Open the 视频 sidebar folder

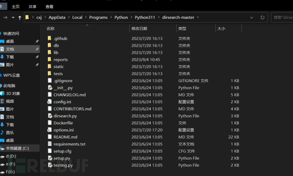click(x=10, y=101)
